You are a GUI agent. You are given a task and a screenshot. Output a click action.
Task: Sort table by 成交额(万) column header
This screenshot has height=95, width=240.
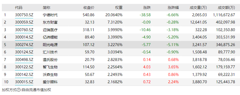(x=226, y=8)
